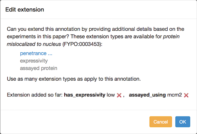Click the words mislocalized to nucleus
Image resolution: width=197 pixels, height=134 pixels.
[x=34, y=44]
